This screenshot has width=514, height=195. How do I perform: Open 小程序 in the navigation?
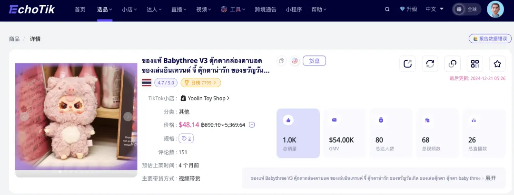(294, 9)
